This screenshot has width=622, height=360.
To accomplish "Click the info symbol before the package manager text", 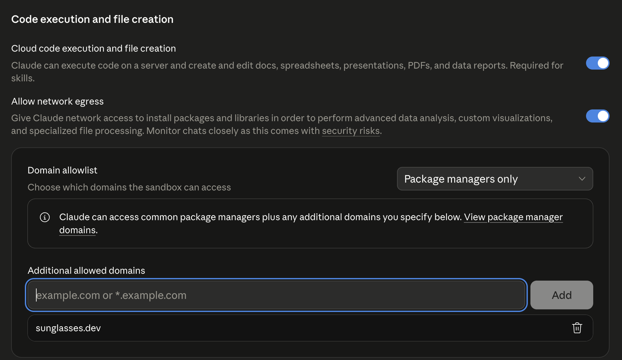I will [x=44, y=217].
